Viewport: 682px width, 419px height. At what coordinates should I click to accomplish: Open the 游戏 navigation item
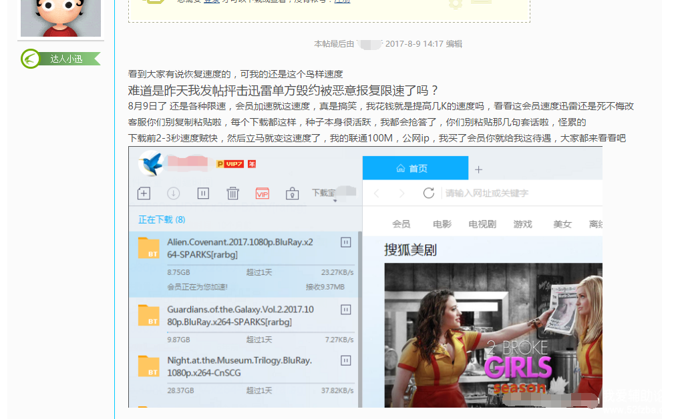point(523,224)
